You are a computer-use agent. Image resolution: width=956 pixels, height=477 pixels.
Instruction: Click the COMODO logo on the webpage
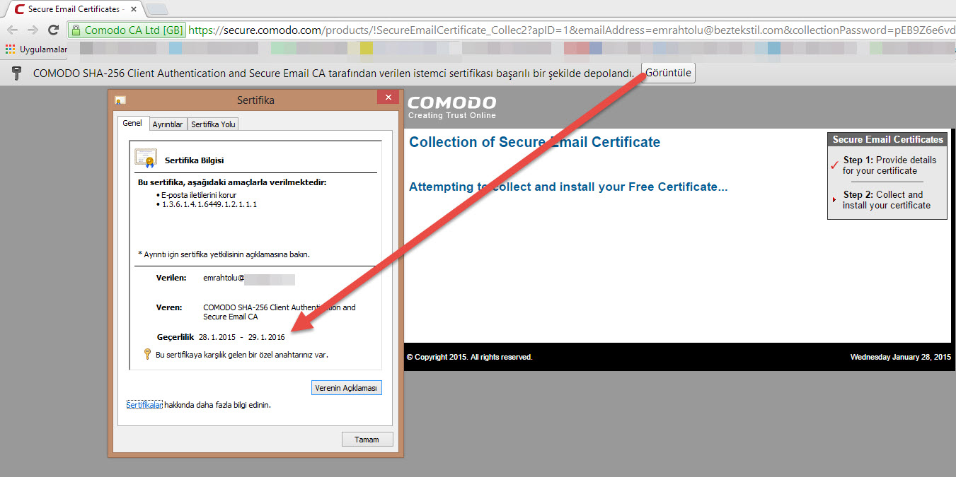click(451, 102)
